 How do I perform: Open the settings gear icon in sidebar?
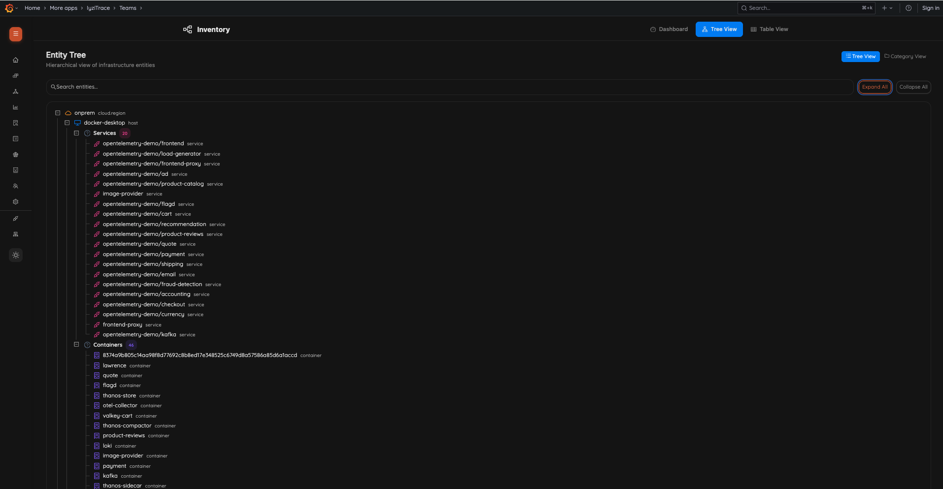16,202
